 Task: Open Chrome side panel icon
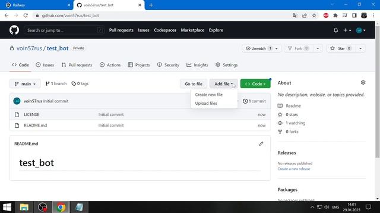pos(354,15)
